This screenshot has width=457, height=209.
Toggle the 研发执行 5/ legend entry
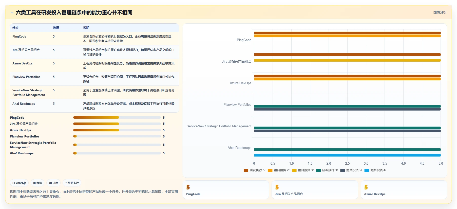(x=254, y=170)
